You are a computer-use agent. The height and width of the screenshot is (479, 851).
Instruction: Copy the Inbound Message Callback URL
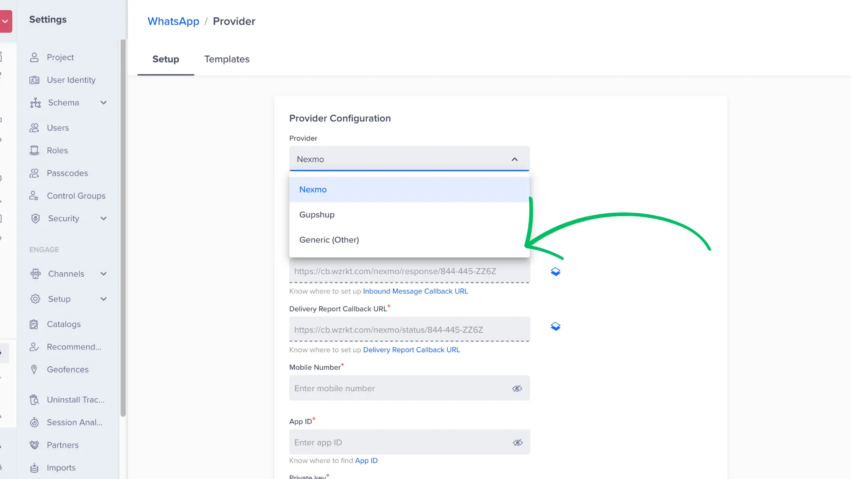tap(555, 271)
